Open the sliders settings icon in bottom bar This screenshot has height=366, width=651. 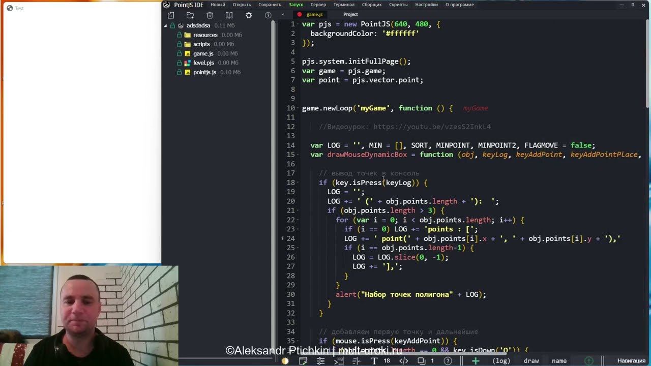tap(320, 361)
